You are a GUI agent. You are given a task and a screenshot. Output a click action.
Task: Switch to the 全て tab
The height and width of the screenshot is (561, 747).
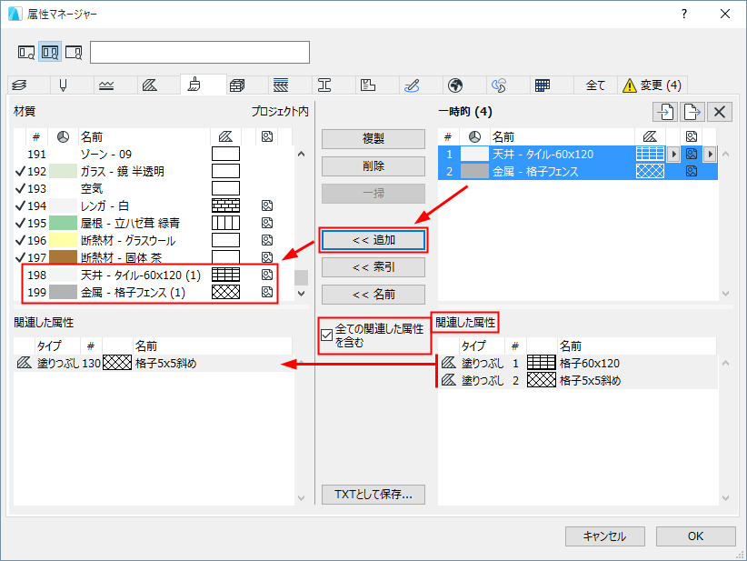[595, 85]
